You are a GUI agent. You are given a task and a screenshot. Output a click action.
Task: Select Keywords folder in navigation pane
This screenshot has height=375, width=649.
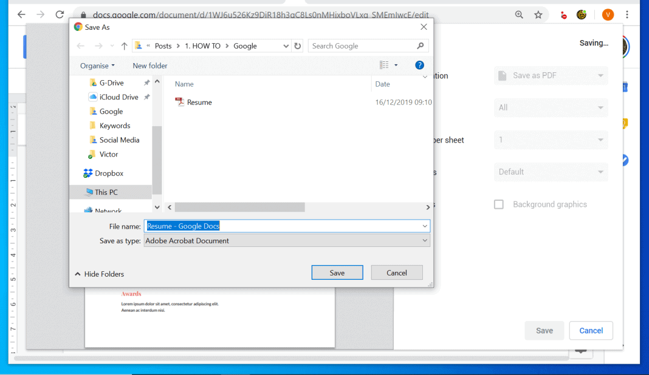[115, 126]
